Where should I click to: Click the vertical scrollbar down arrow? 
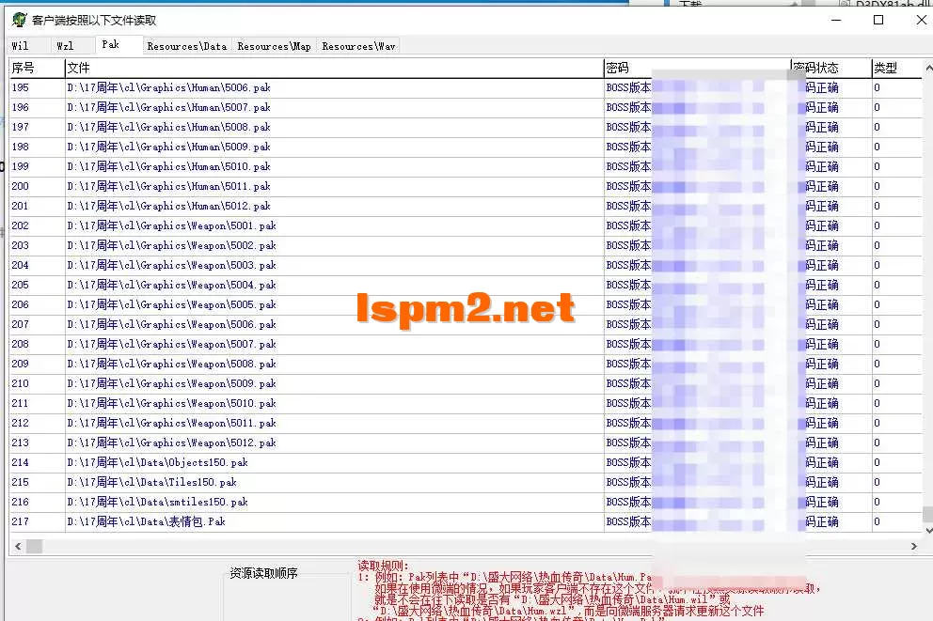click(x=928, y=530)
